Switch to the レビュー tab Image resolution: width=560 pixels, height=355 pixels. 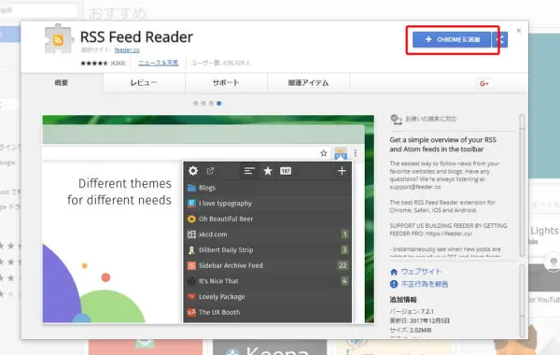pyautogui.click(x=144, y=83)
